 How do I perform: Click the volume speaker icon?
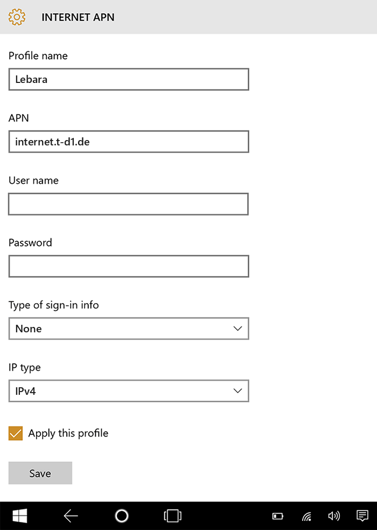tap(334, 515)
